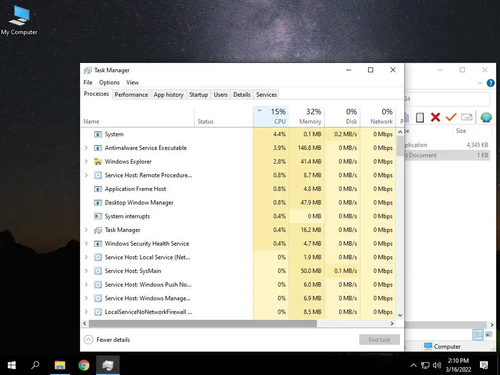Image resolution: width=500 pixels, height=375 pixels.
Task: Sort processes by Disk column header
Action: (x=342, y=116)
